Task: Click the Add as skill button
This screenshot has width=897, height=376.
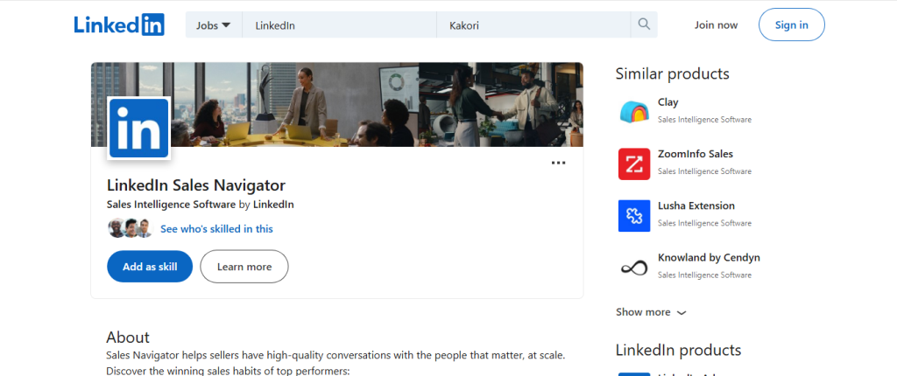Action: tap(150, 267)
